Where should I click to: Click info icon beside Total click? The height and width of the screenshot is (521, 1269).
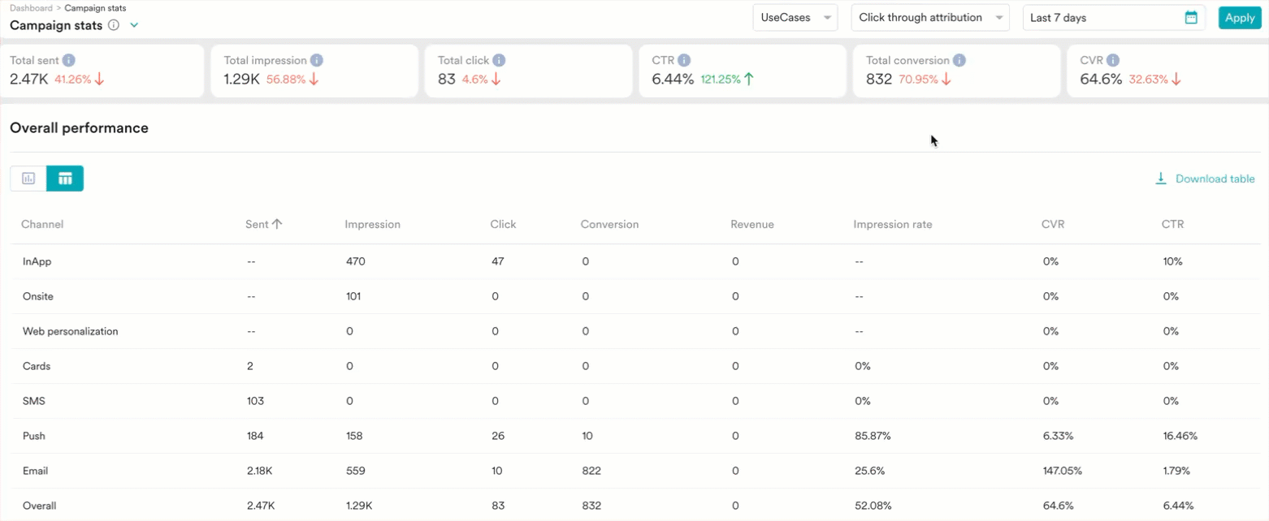499,60
